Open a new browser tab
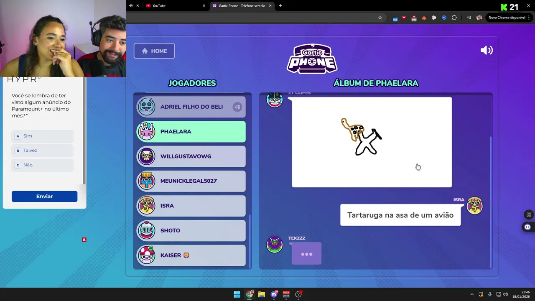This screenshot has height=301, width=535. tap(280, 5)
